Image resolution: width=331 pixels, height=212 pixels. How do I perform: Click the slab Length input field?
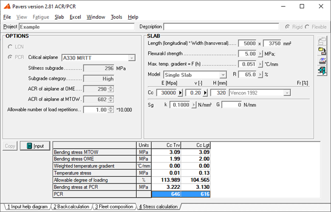pos(248,43)
